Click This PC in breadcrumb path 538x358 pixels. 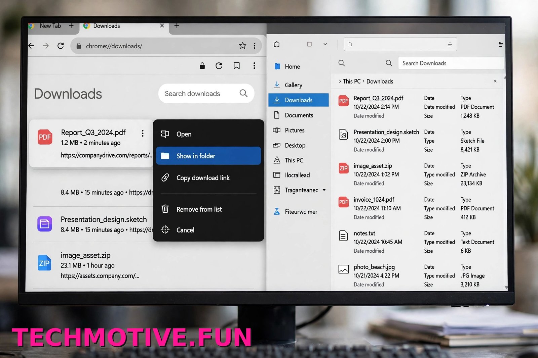tap(351, 81)
